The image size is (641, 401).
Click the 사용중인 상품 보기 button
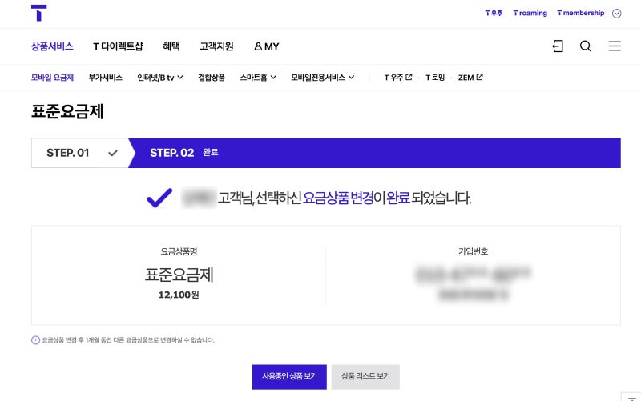click(x=289, y=376)
